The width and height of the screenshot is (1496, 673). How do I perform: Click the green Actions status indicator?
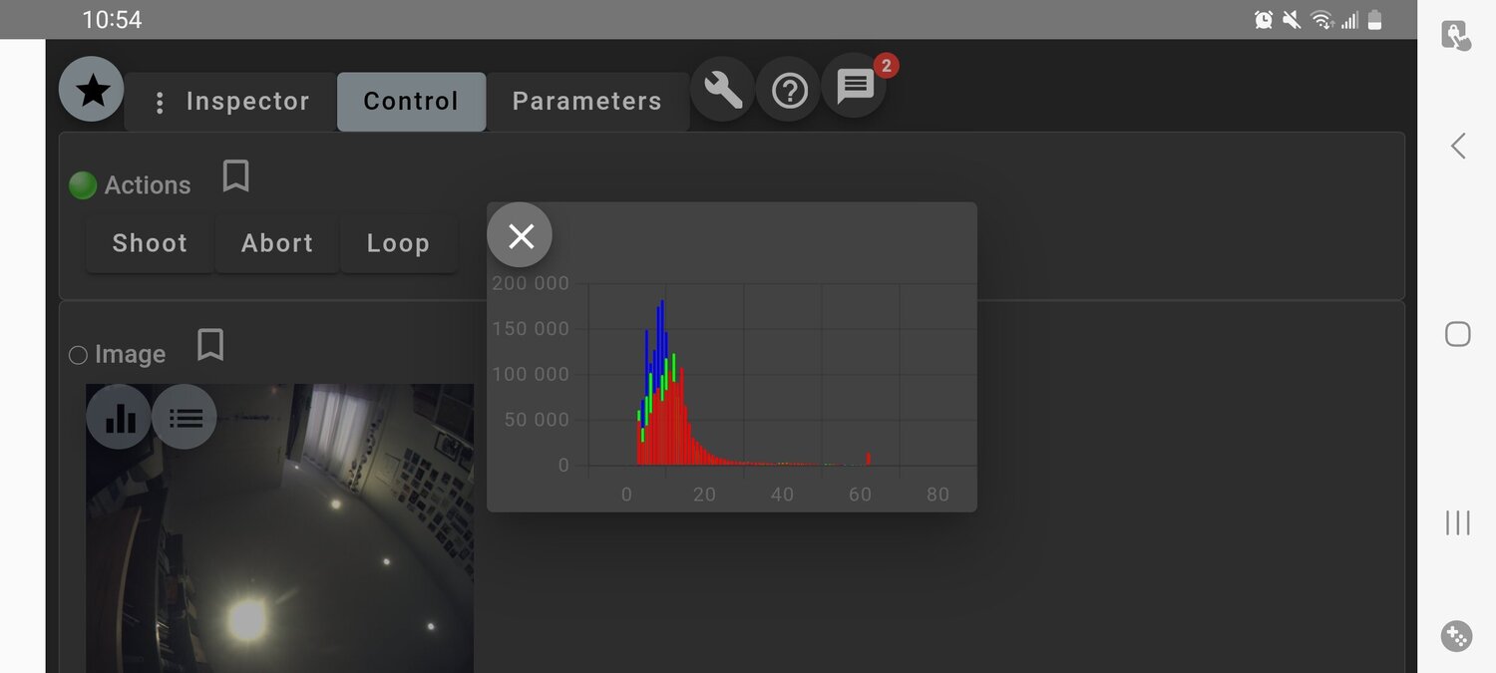83,185
